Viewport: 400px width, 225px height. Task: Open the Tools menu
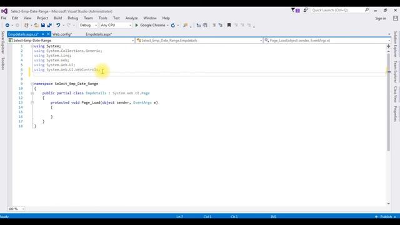pos(103,18)
